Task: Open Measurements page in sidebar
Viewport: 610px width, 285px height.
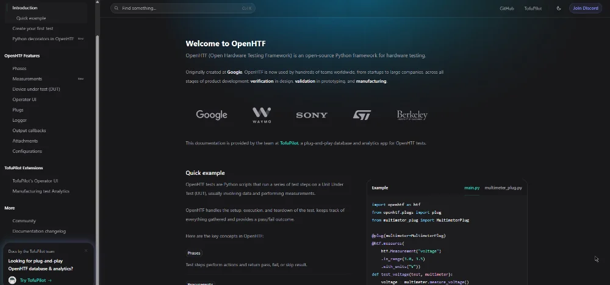Action: pyautogui.click(x=27, y=79)
